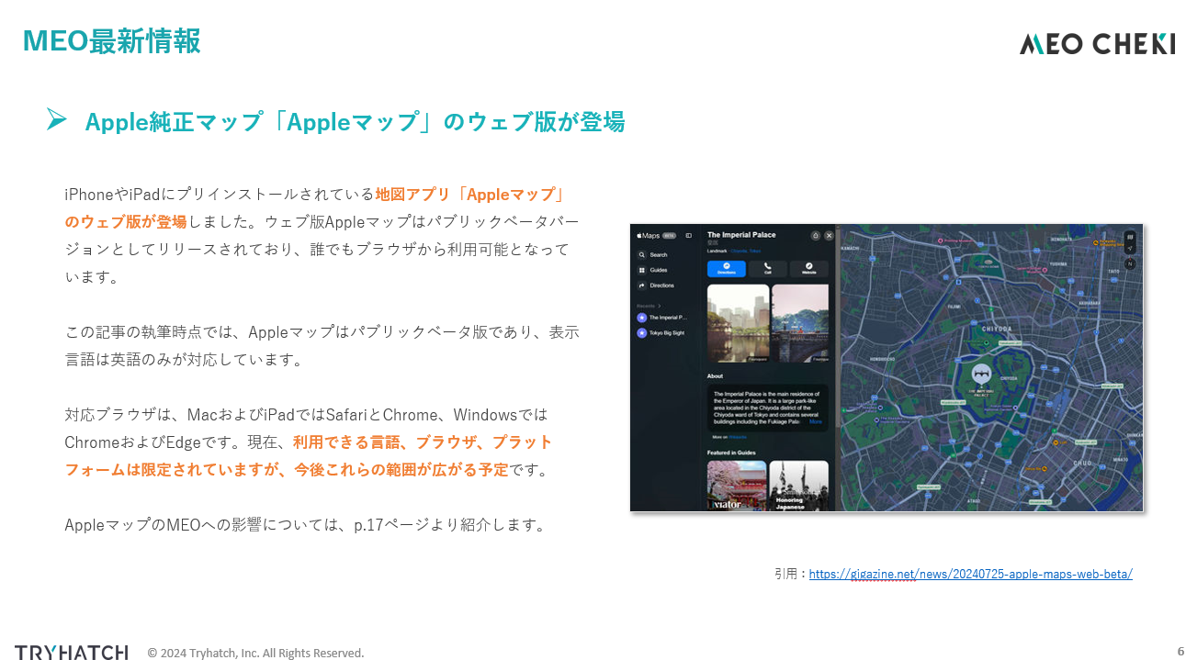Click orange text "地図アプリ「Appleマップ」"
Viewport: 1186px width, 660px height.
tap(469, 194)
